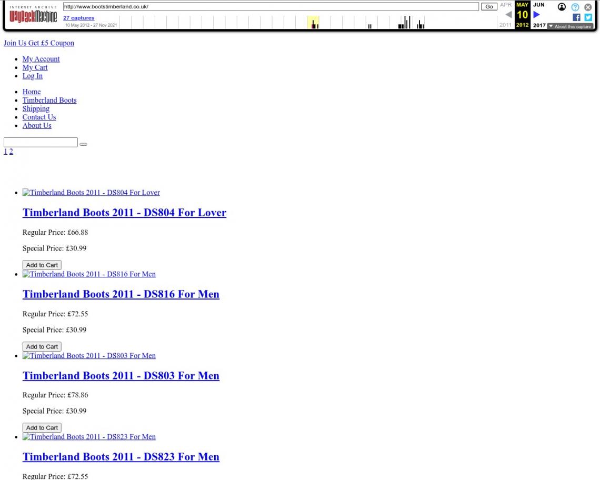This screenshot has height=480, width=600.
Task: Add DS816 For Men to cart
Action: click(x=42, y=346)
